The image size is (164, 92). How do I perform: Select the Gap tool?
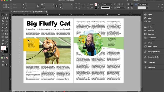pos(6,18)
